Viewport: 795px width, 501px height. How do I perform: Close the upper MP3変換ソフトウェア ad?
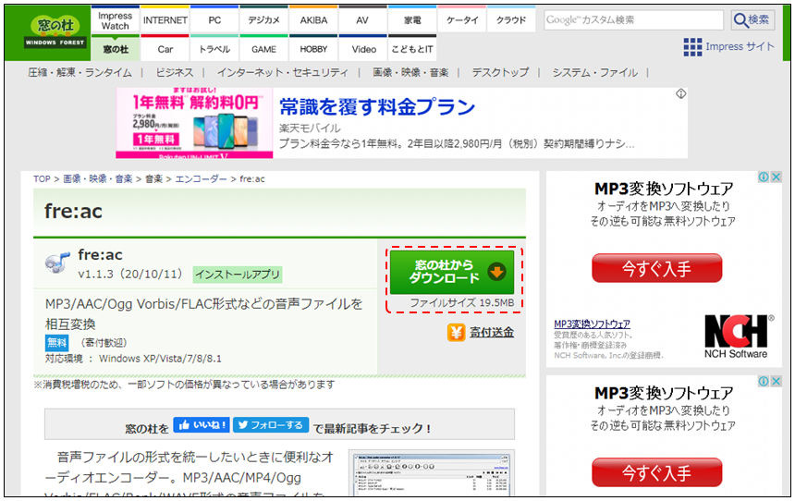[x=776, y=177]
